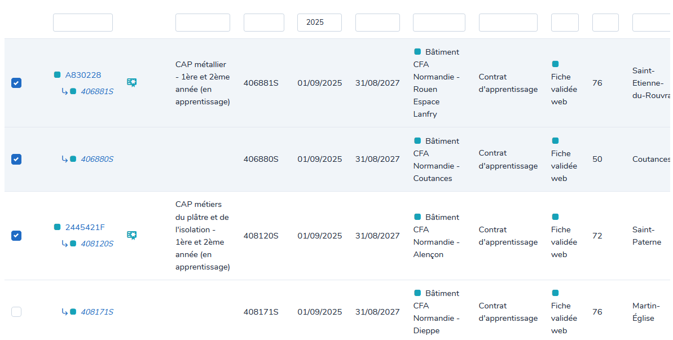This screenshot has width=673, height=340.
Task: Click the teal status square beside A830228
Action: pos(57,75)
